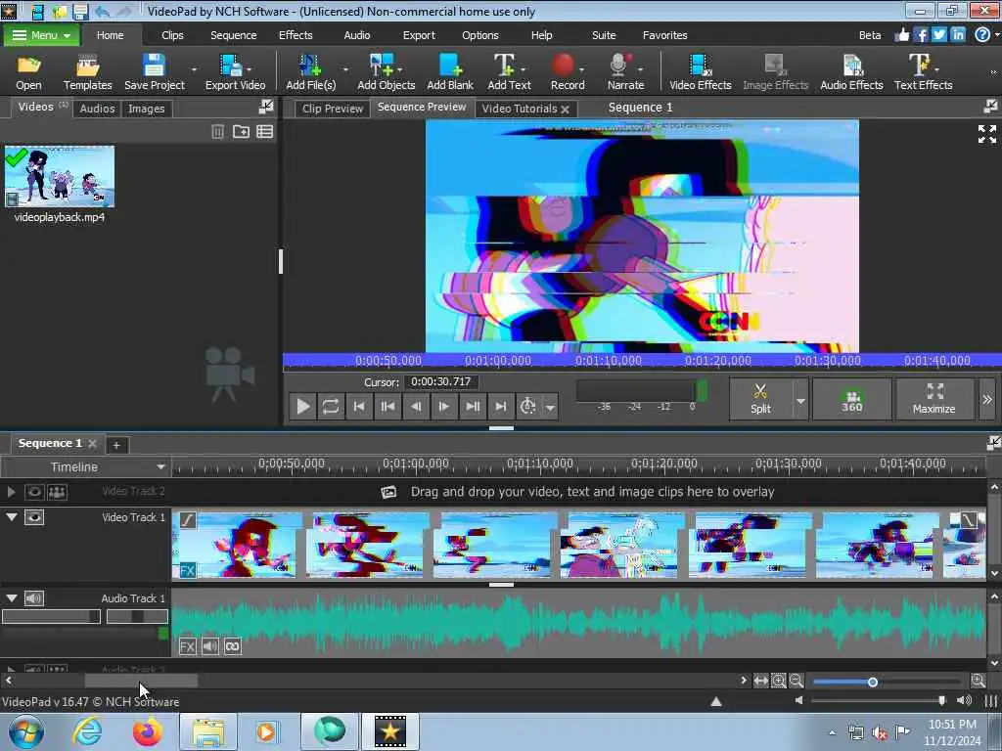This screenshot has width=1002, height=751.
Task: Open a project with the Open icon
Action: click(x=28, y=72)
